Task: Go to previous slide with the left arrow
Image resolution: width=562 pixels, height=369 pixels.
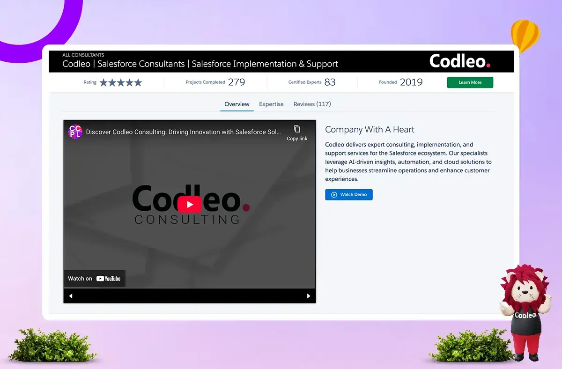Action: (x=71, y=296)
